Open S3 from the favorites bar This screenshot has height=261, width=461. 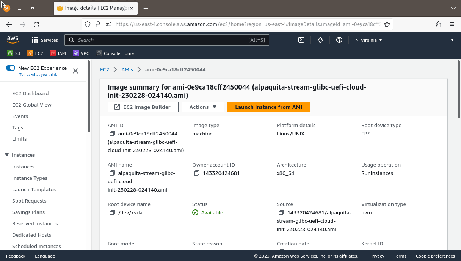coord(14,53)
